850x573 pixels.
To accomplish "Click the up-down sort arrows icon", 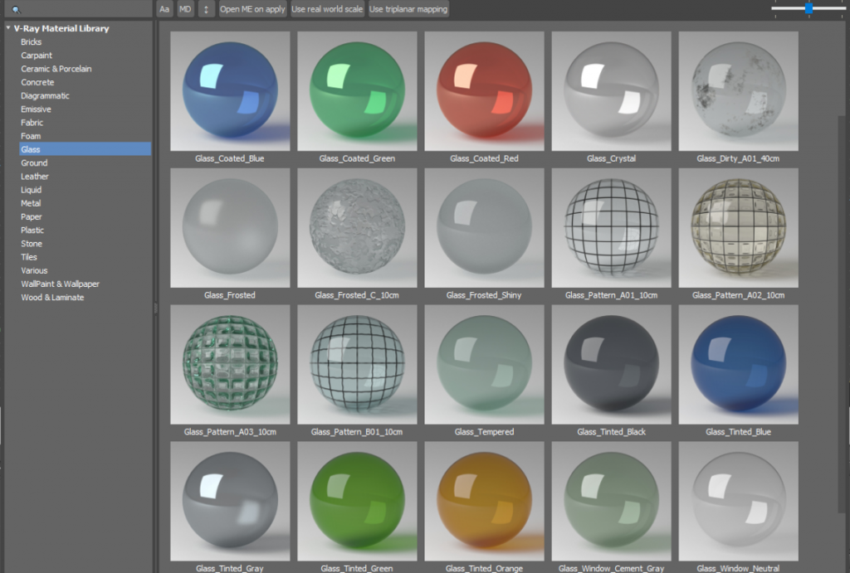I will tap(205, 9).
